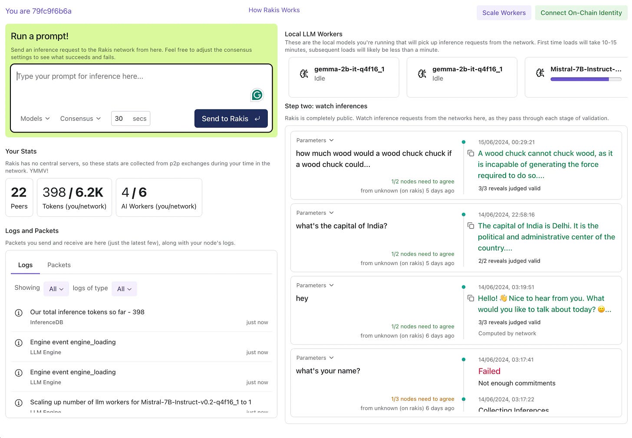632x438 pixels.
Task: Copy the wood chuck inference response
Action: [x=471, y=153]
